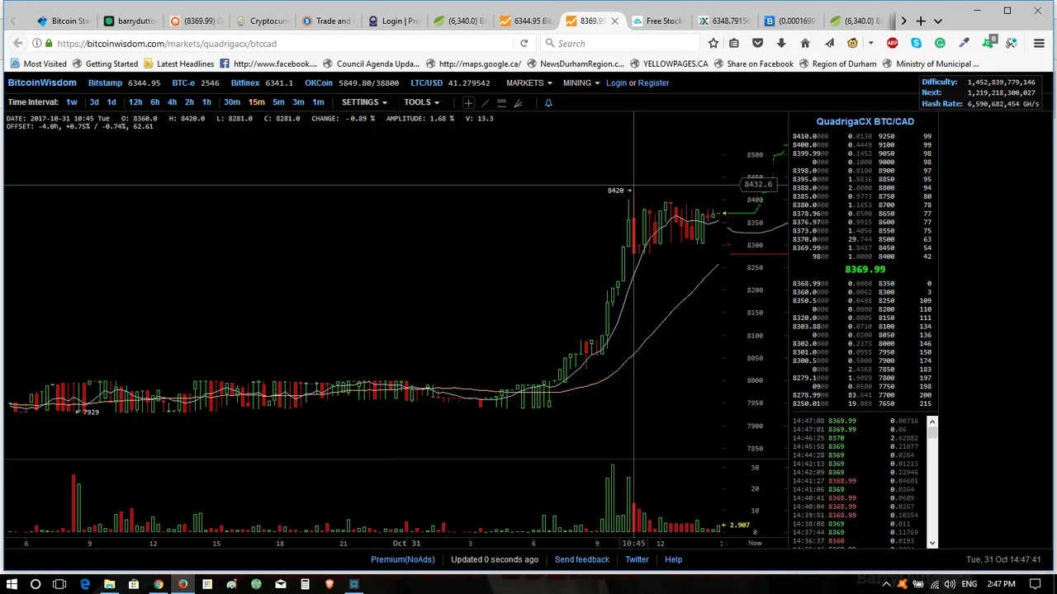
Task: Set time interval to 6h
Action: pos(154,102)
